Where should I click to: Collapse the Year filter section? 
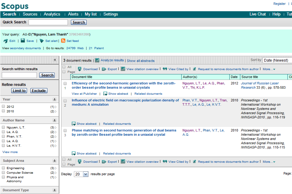click(x=54, y=99)
